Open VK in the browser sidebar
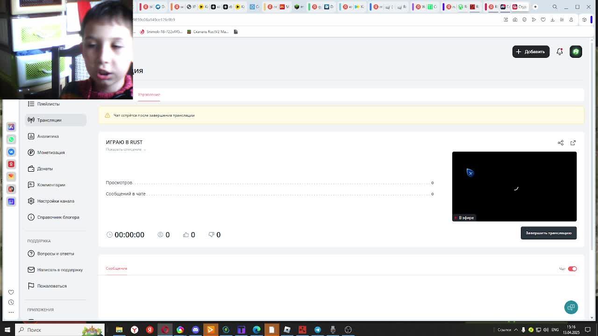This screenshot has height=336, width=598. click(x=11, y=152)
